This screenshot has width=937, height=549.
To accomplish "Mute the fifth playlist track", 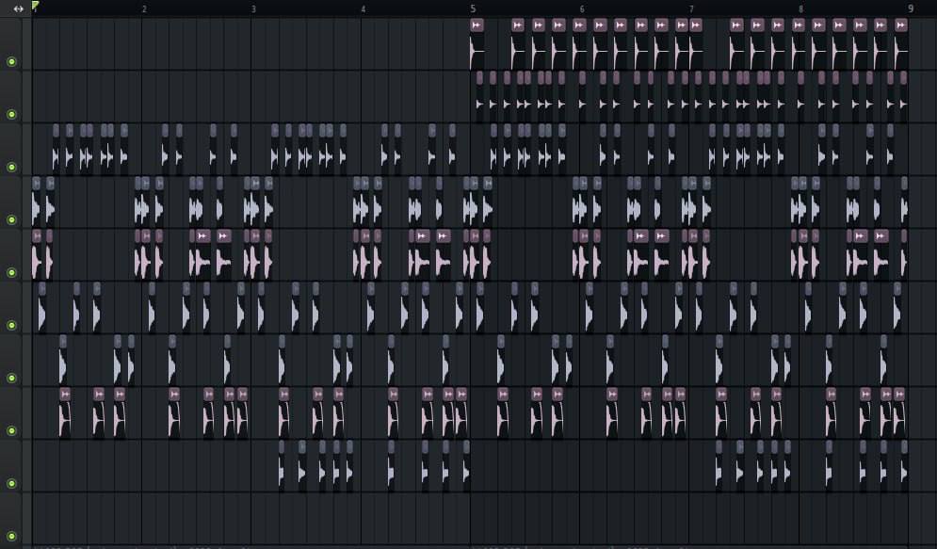I will point(11,272).
